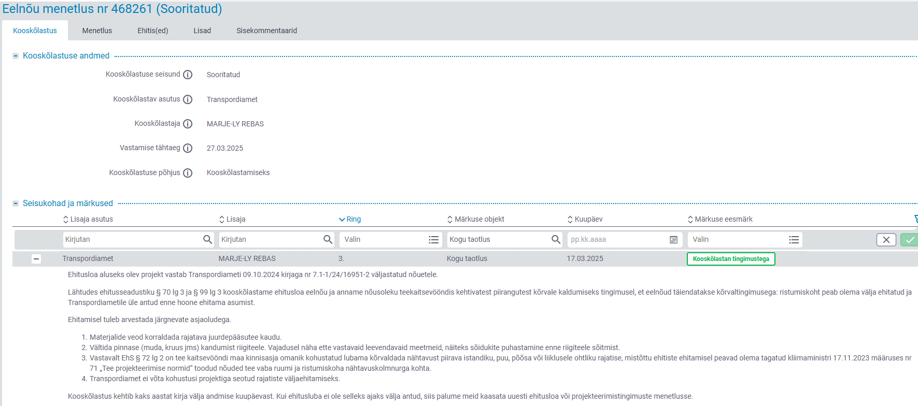Collapse the Transpordiamet remark row
Image resolution: width=918 pixels, height=406 pixels.
pos(36,259)
